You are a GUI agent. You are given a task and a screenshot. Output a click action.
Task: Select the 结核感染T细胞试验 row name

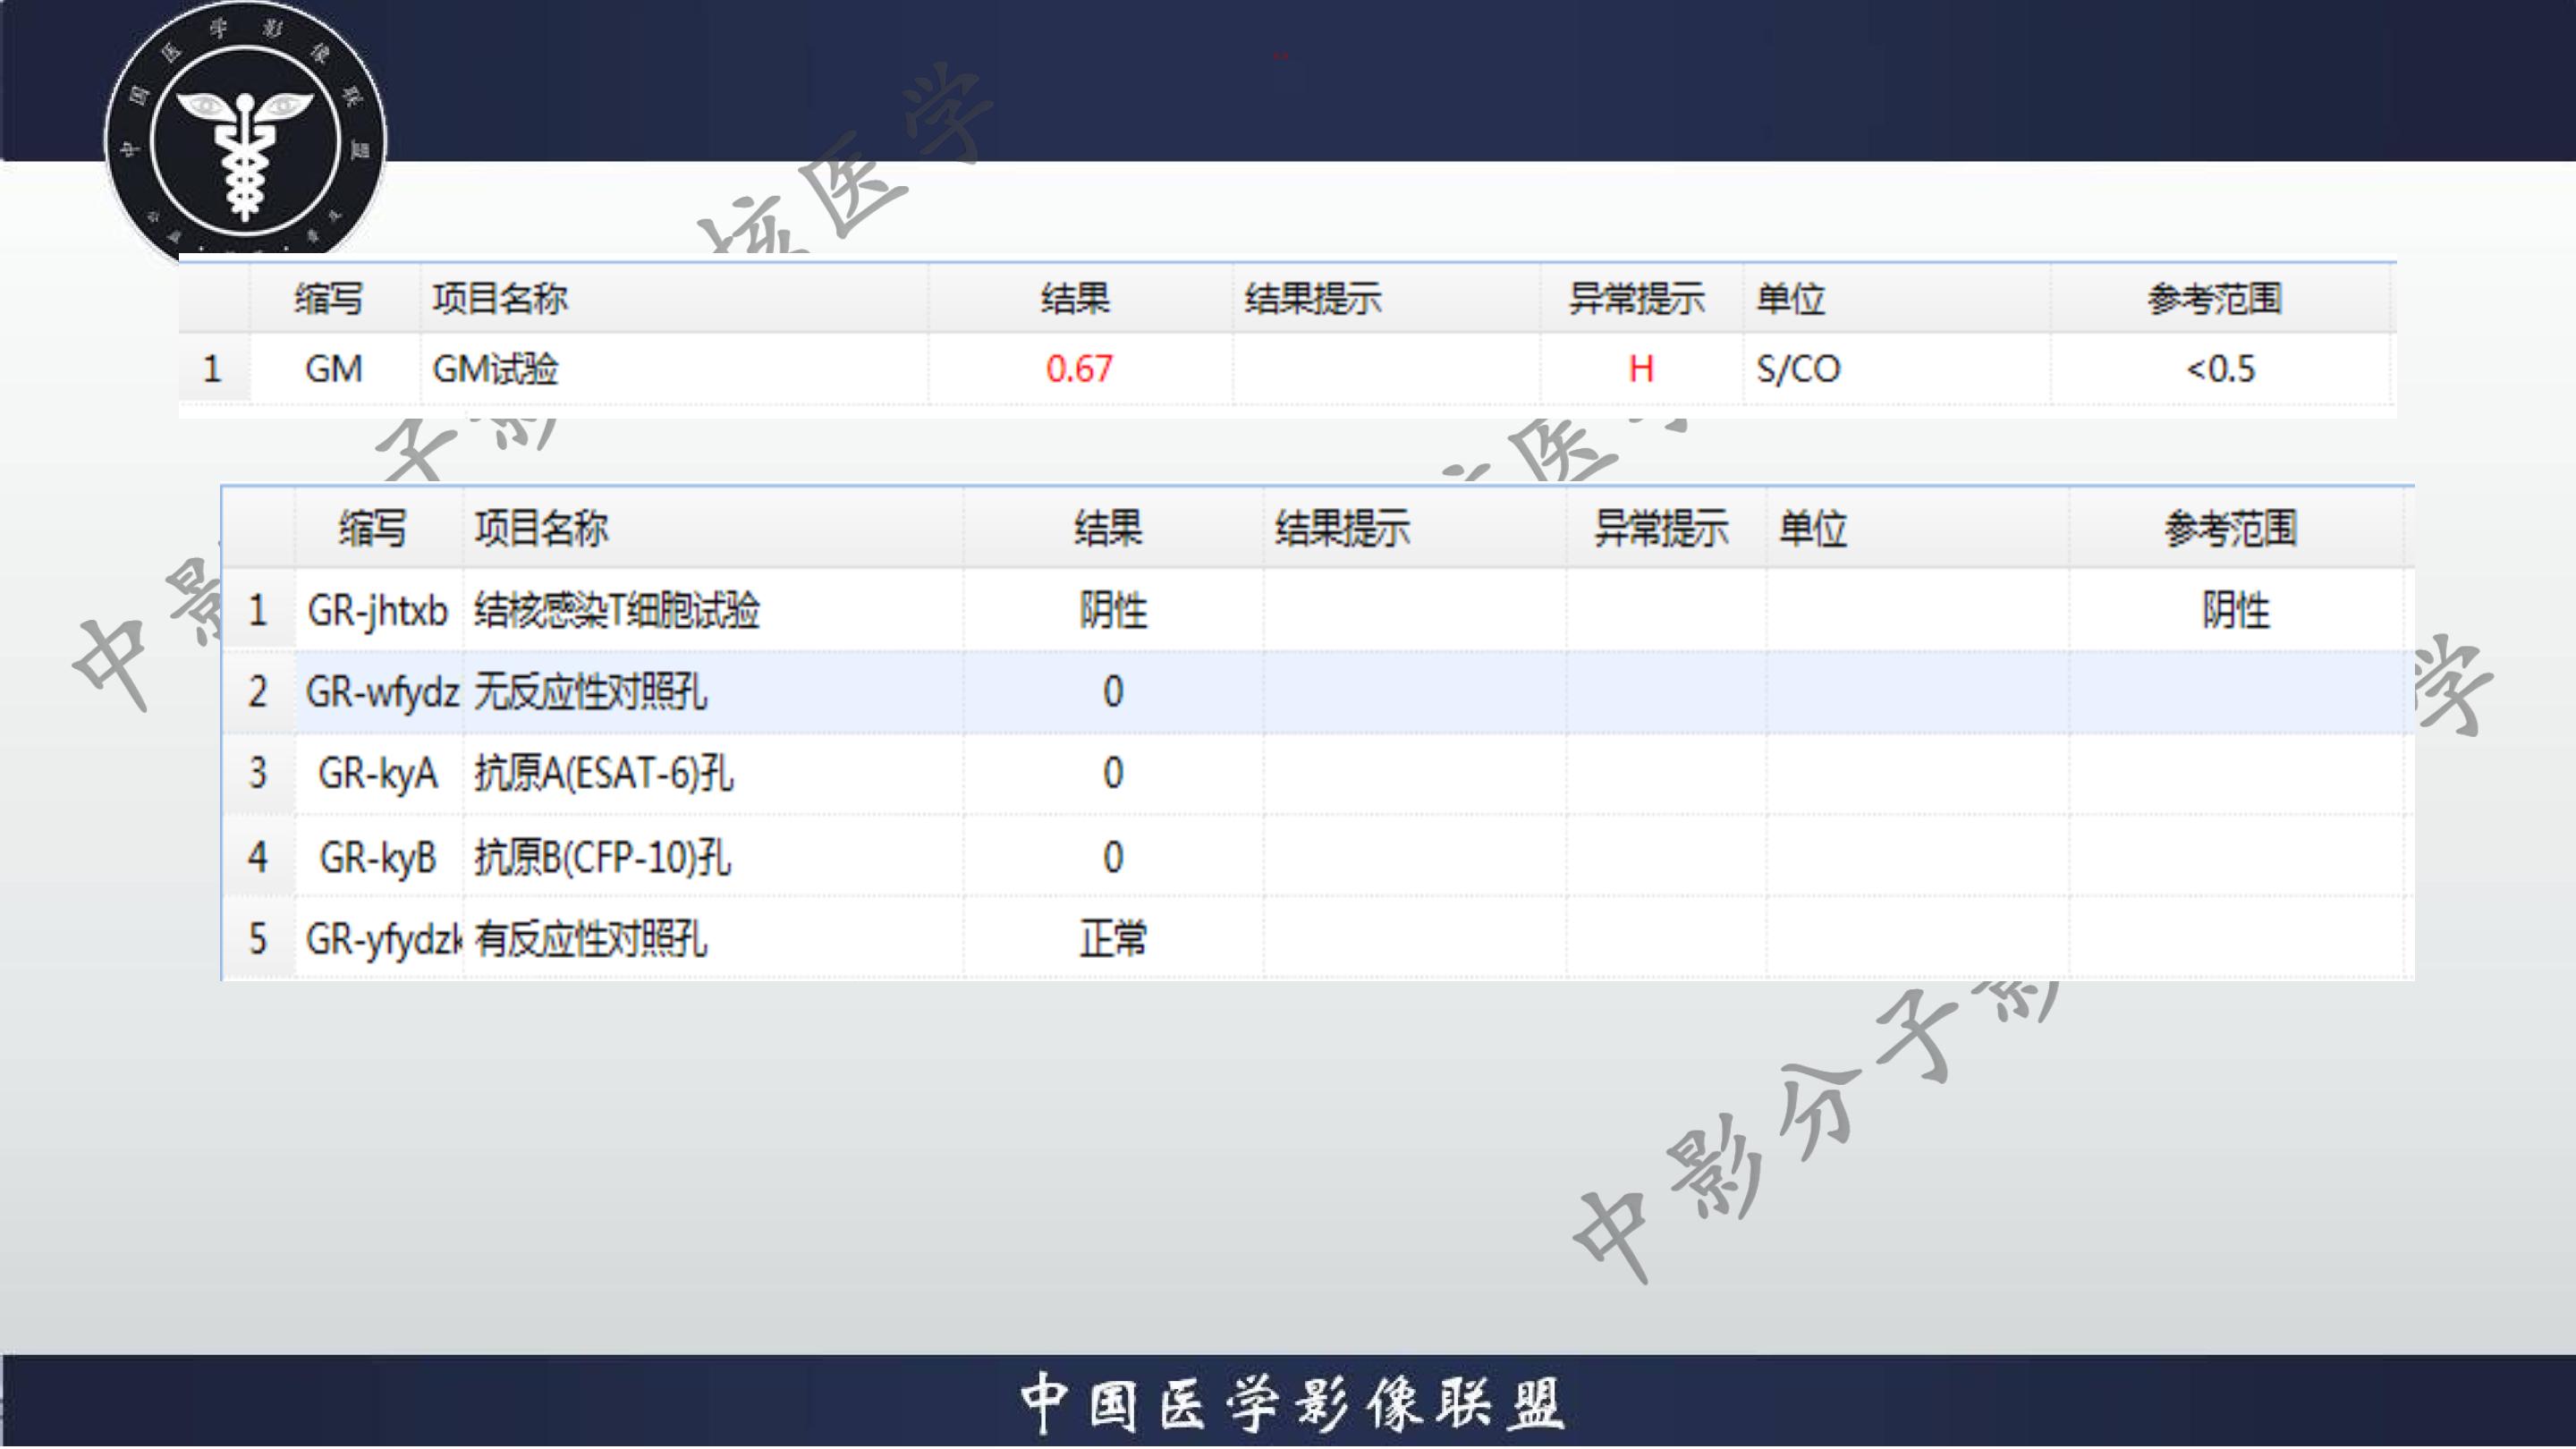pyautogui.click(x=617, y=610)
